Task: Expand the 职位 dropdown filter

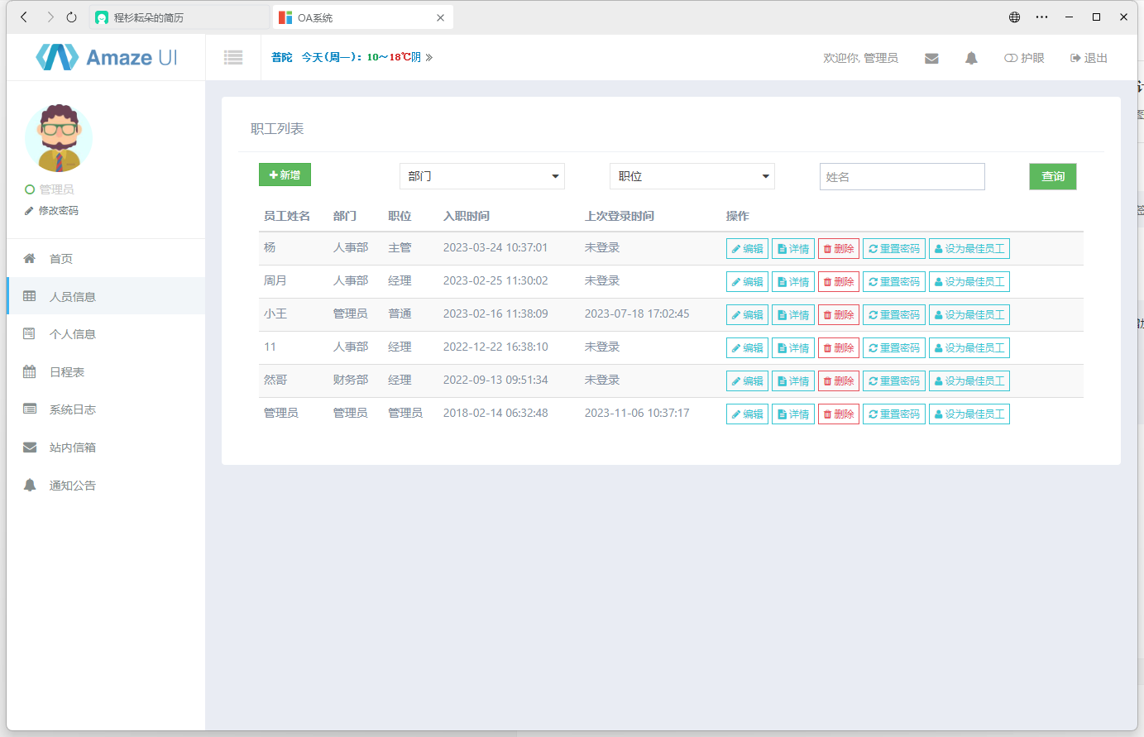Action: (x=692, y=176)
